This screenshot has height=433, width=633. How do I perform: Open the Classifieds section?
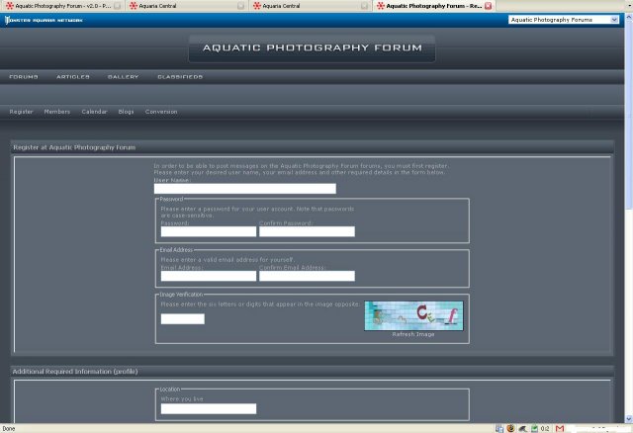[180, 76]
